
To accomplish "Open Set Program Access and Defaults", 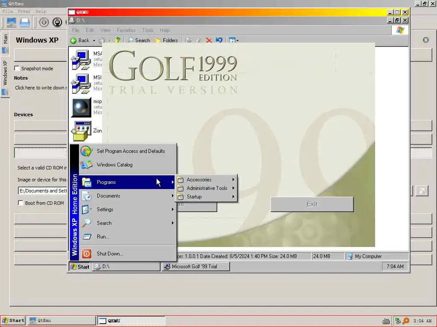I will coord(128,151).
